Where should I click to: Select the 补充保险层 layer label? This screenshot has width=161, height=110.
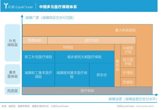13,42
